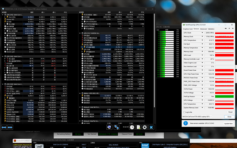
Task: Select the Sensors tab in GPU-Z
Action: pyautogui.click(x=196, y=29)
